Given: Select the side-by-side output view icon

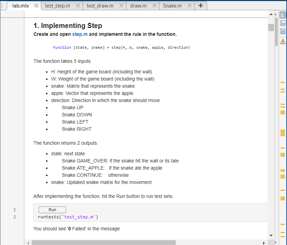Looking at the screenshot, I should pyautogui.click(x=283, y=15).
